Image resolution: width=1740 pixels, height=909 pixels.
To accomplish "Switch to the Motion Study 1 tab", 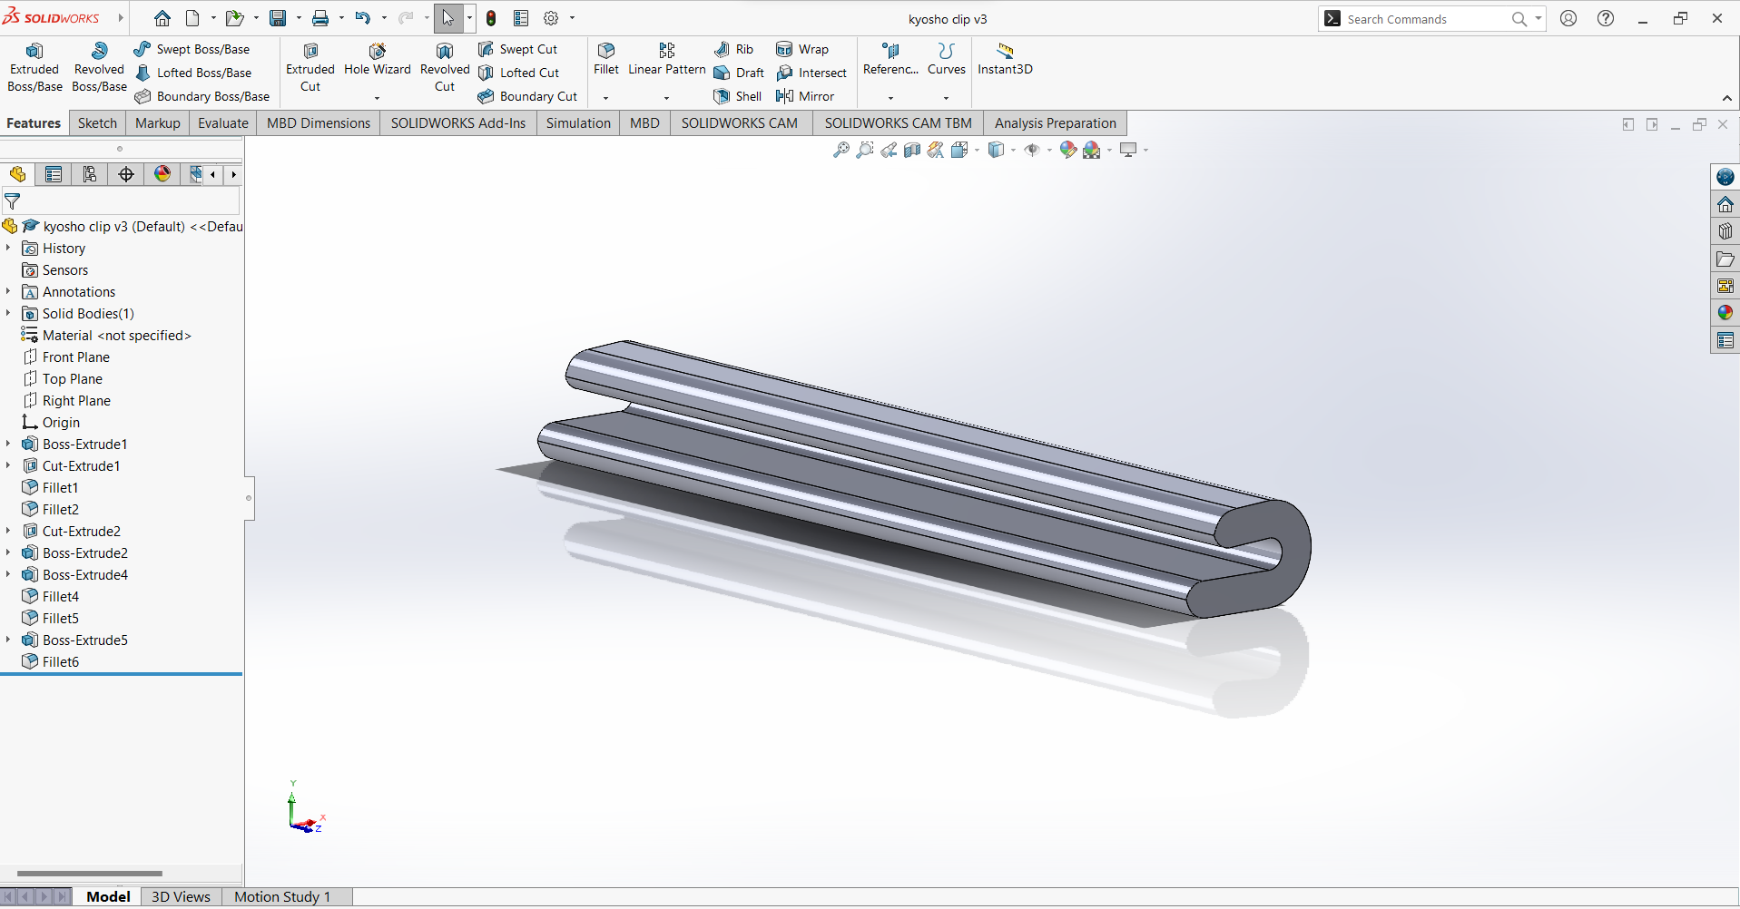I will 282,896.
